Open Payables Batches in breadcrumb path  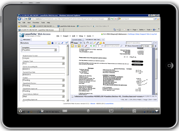click(111, 97)
